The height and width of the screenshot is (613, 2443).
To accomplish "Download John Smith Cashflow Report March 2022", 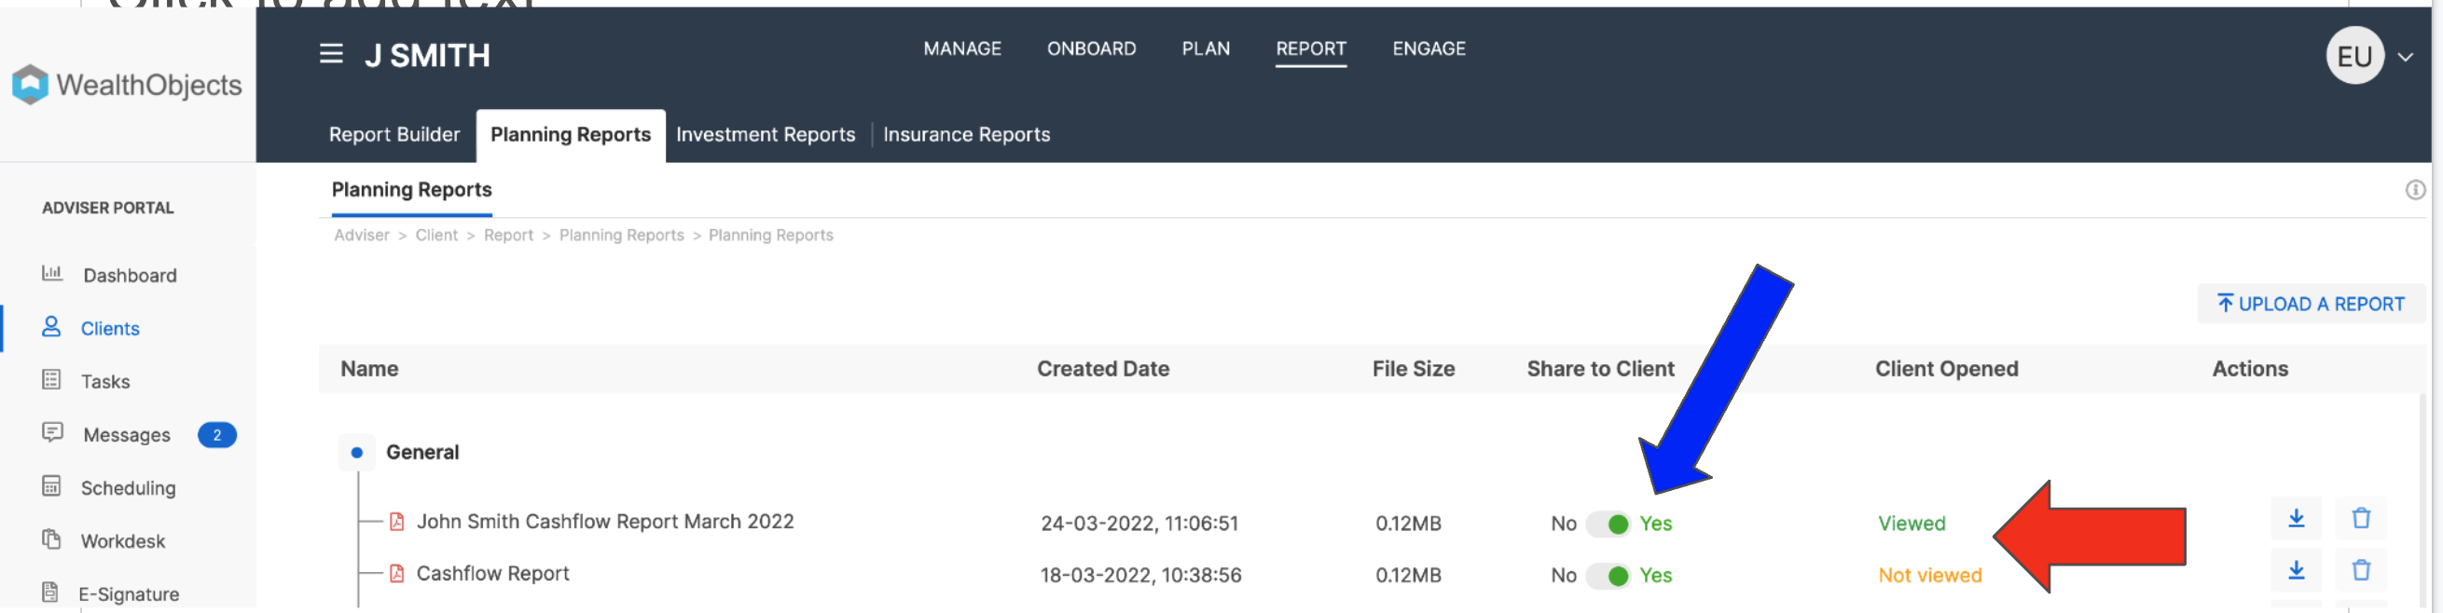I will pyautogui.click(x=2295, y=518).
